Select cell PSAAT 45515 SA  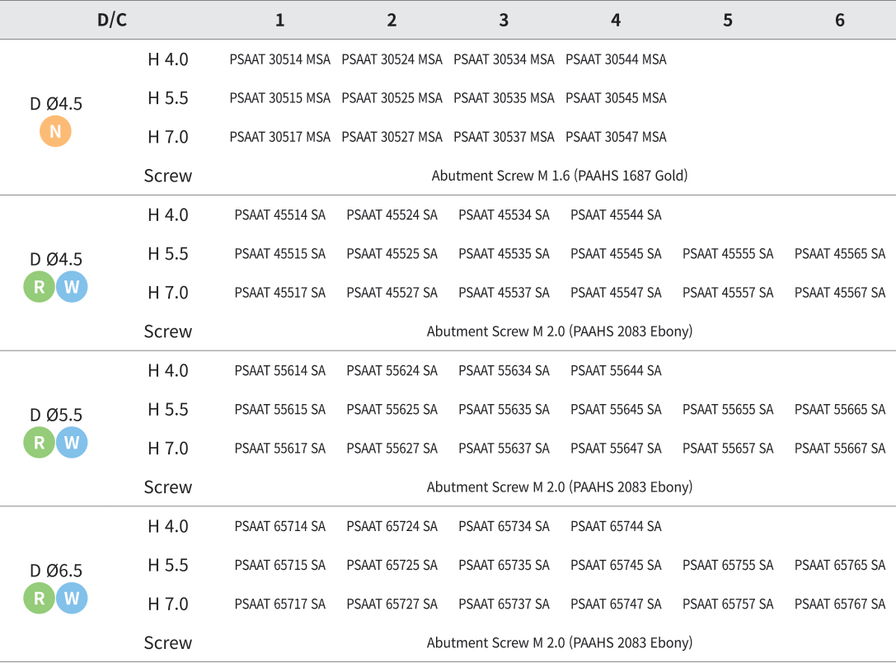[x=280, y=254]
